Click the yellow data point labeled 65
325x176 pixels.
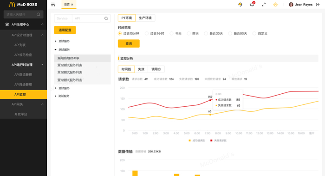pos(210,115)
